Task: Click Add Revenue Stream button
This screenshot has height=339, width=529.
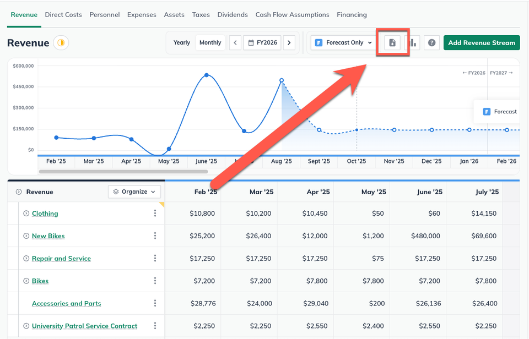Action: click(x=482, y=43)
